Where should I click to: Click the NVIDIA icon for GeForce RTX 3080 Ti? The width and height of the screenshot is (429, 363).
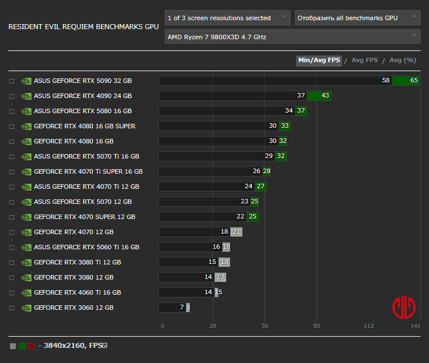pyautogui.click(x=26, y=262)
